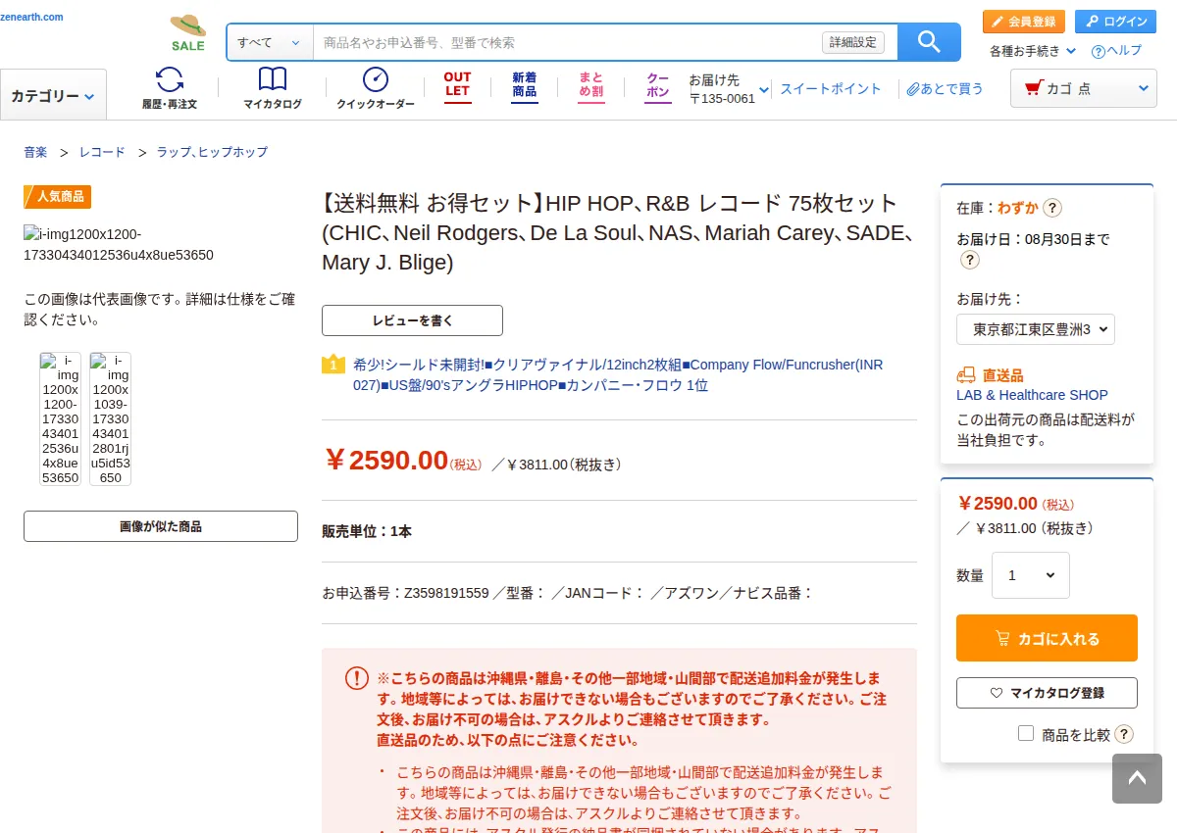Open マイカタログ book icon
The height and width of the screenshot is (833, 1177).
(x=273, y=87)
